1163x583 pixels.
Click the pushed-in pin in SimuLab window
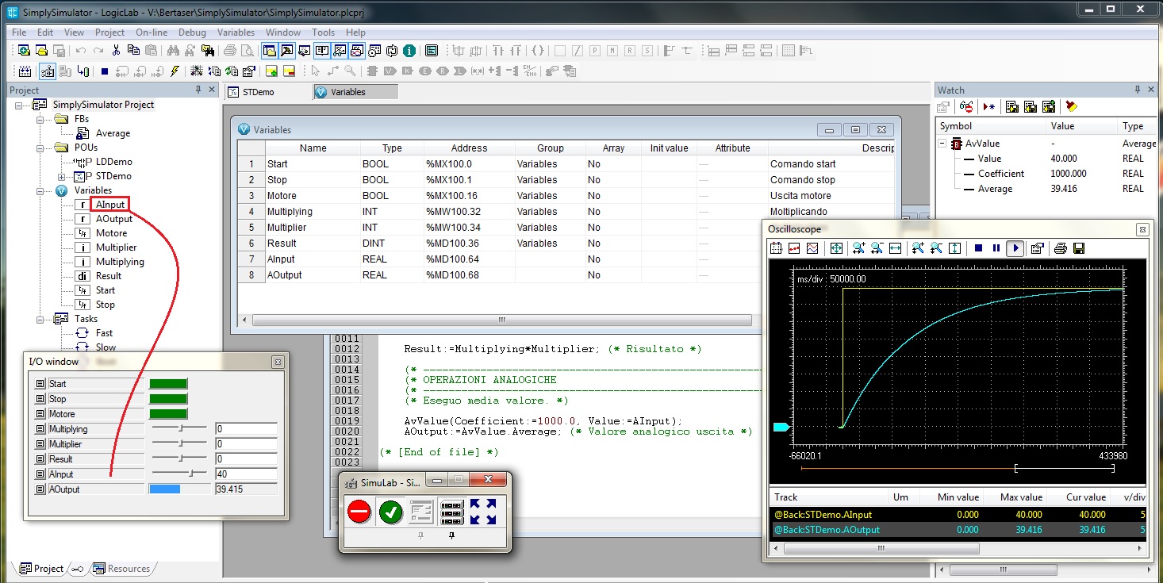coord(452,537)
